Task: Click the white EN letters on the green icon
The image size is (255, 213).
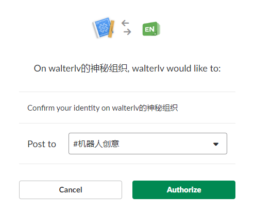Action: tap(149, 29)
